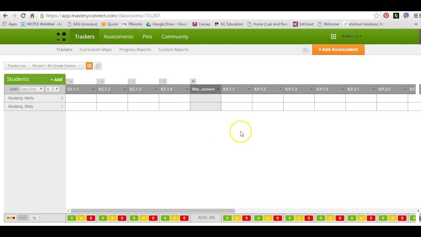Go to Community nav item
The image size is (421, 237).
tap(175, 37)
